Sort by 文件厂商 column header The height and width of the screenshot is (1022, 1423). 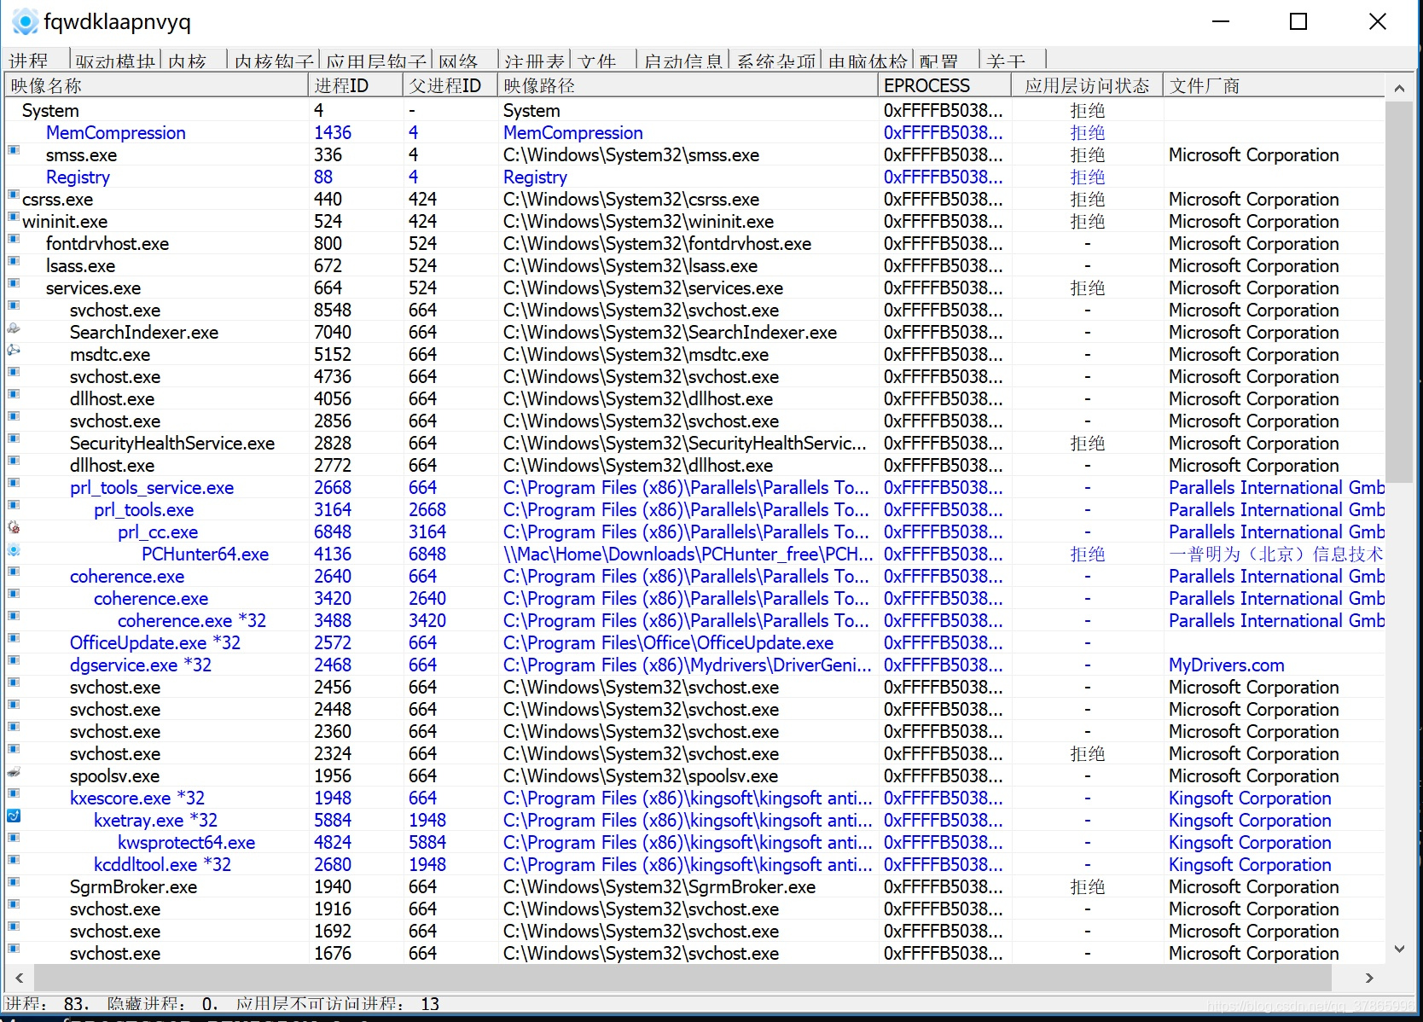pyautogui.click(x=1274, y=86)
